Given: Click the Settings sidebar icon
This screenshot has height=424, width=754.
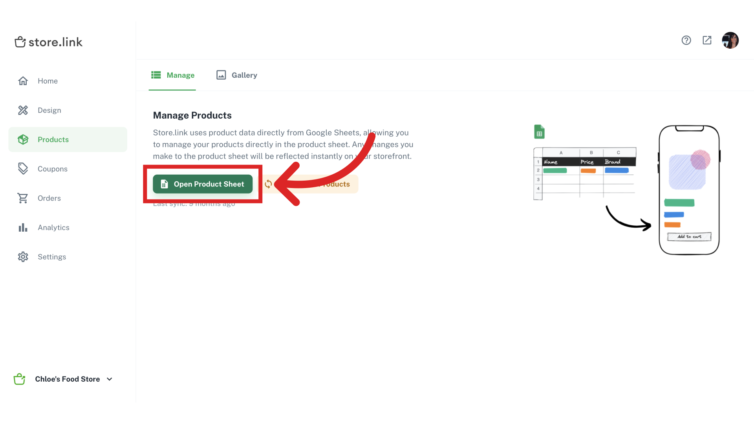Looking at the screenshot, I should pyautogui.click(x=22, y=256).
